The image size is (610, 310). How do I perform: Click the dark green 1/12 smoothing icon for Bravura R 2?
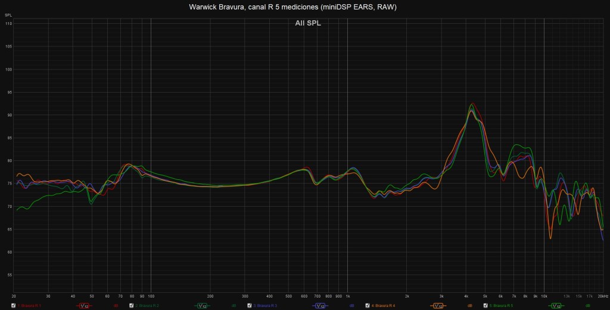tap(202, 306)
